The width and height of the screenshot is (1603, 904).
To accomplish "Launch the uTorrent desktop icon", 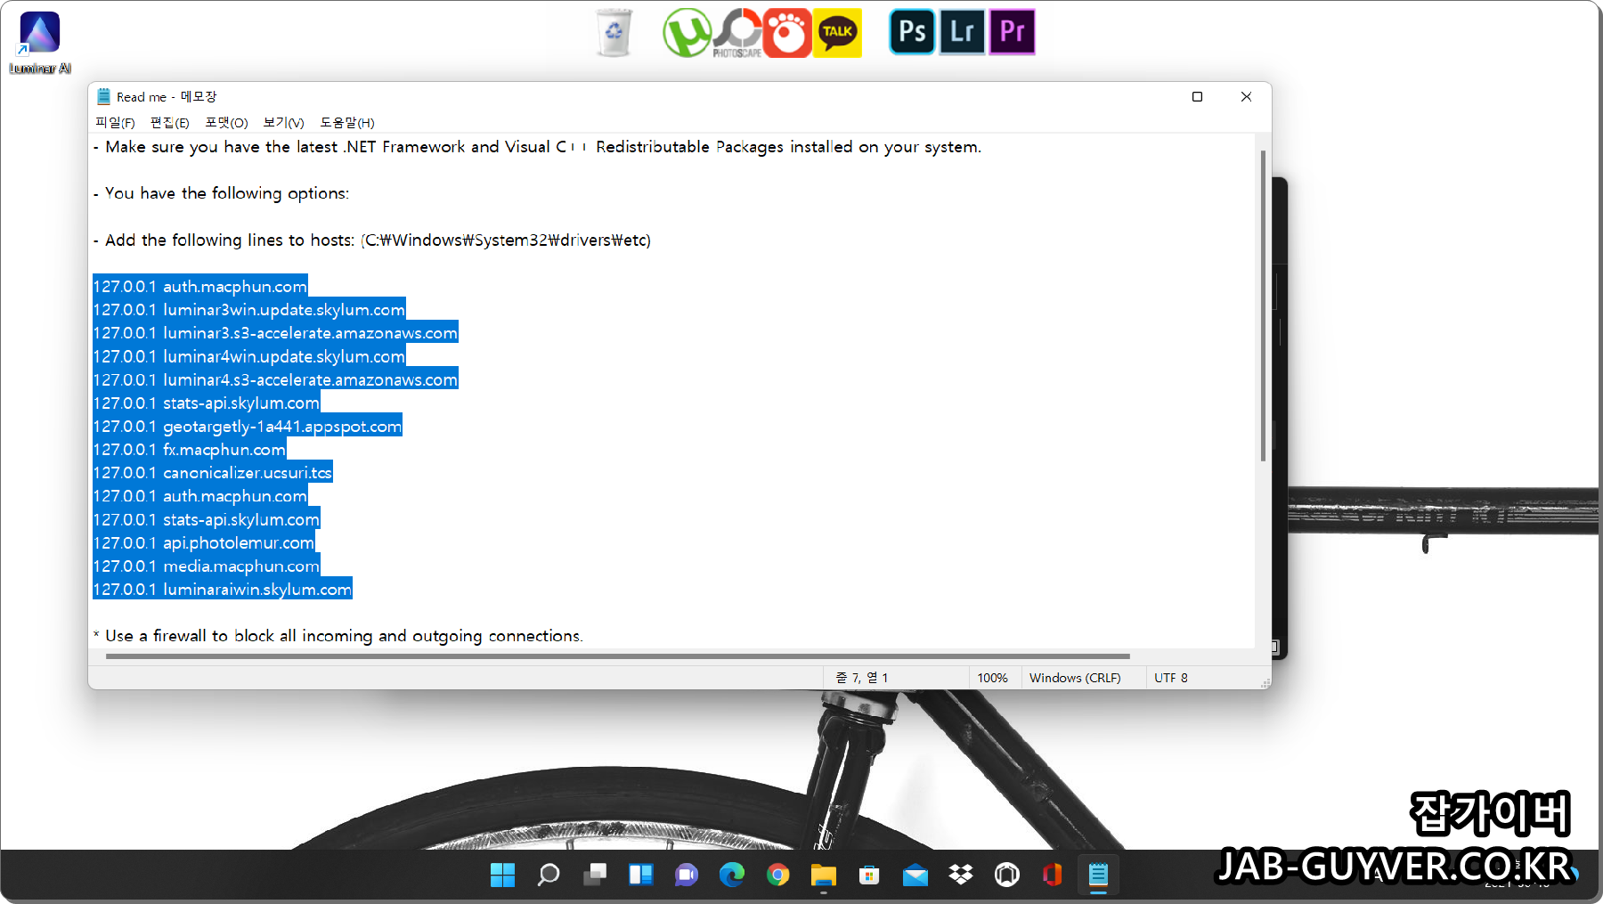I will [x=687, y=33].
